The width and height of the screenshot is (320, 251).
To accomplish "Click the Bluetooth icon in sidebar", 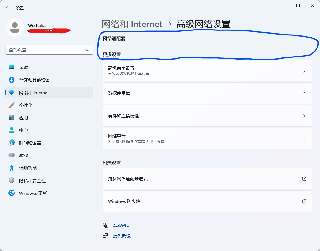I will click(12, 80).
